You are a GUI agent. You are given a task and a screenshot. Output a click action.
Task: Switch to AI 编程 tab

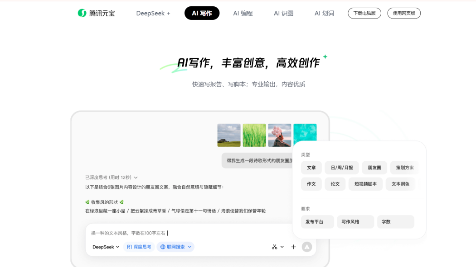click(243, 13)
